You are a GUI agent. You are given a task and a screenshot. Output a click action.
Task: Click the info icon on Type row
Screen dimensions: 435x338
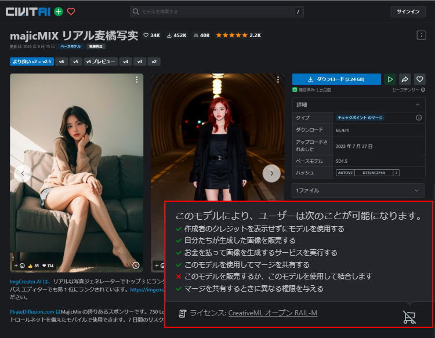418,118
